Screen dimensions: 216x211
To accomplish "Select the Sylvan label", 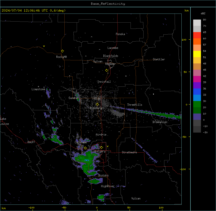I will point(98,61).
